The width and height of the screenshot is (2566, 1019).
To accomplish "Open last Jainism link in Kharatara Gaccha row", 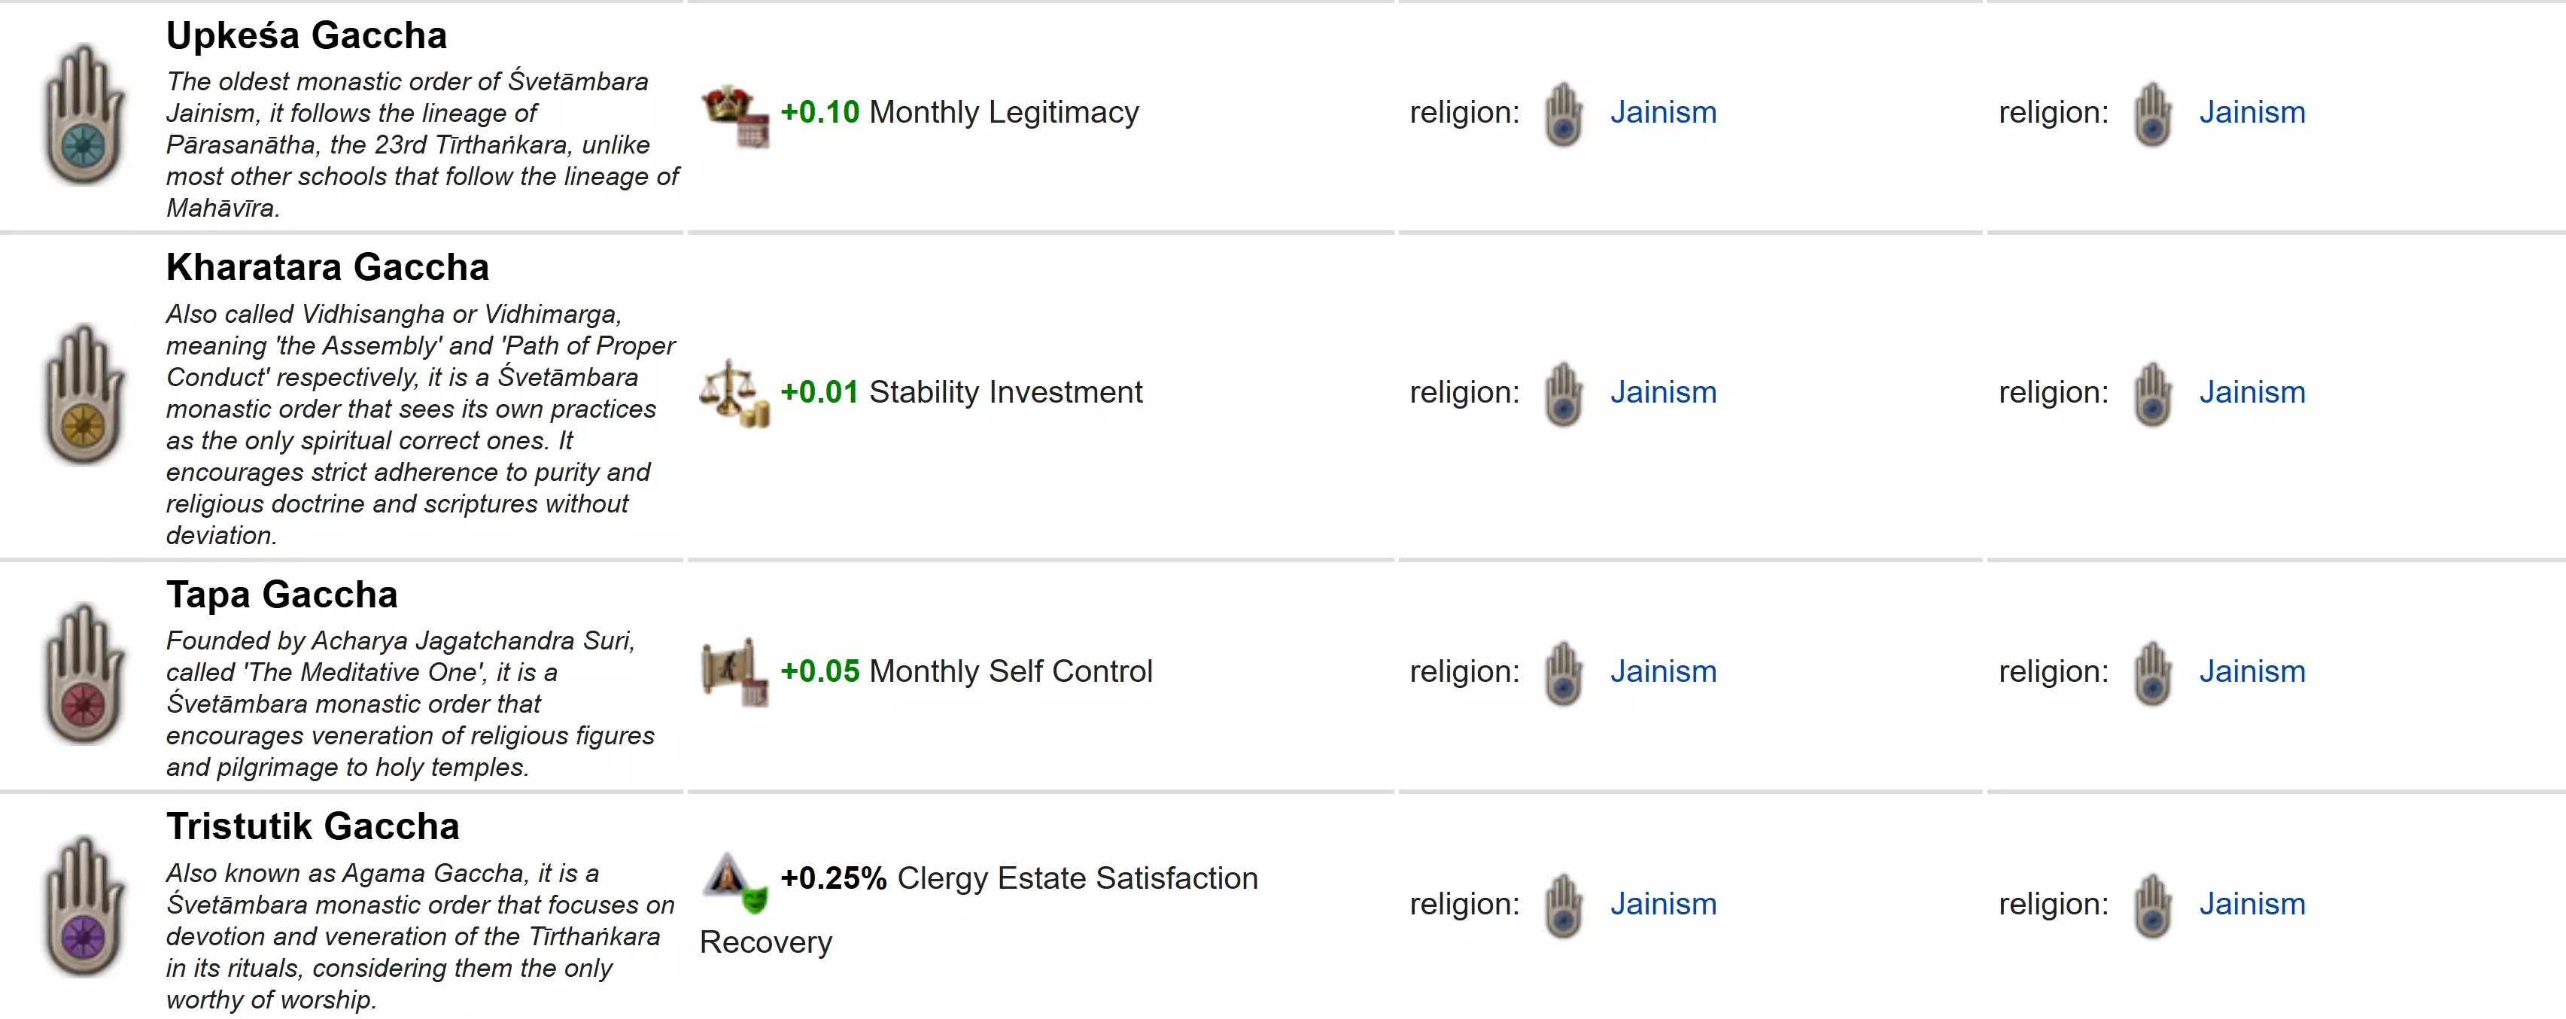I will coord(2251,392).
